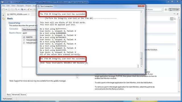Toggle the F28377D device checkbox
This screenshot has height=102, width=182.
click(24, 37)
